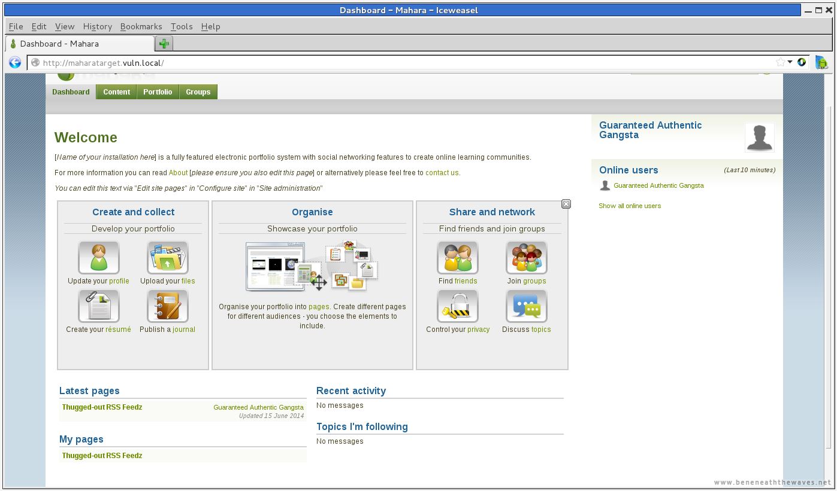Open the friends link
This screenshot has width=837, height=491.
pyautogui.click(x=466, y=281)
